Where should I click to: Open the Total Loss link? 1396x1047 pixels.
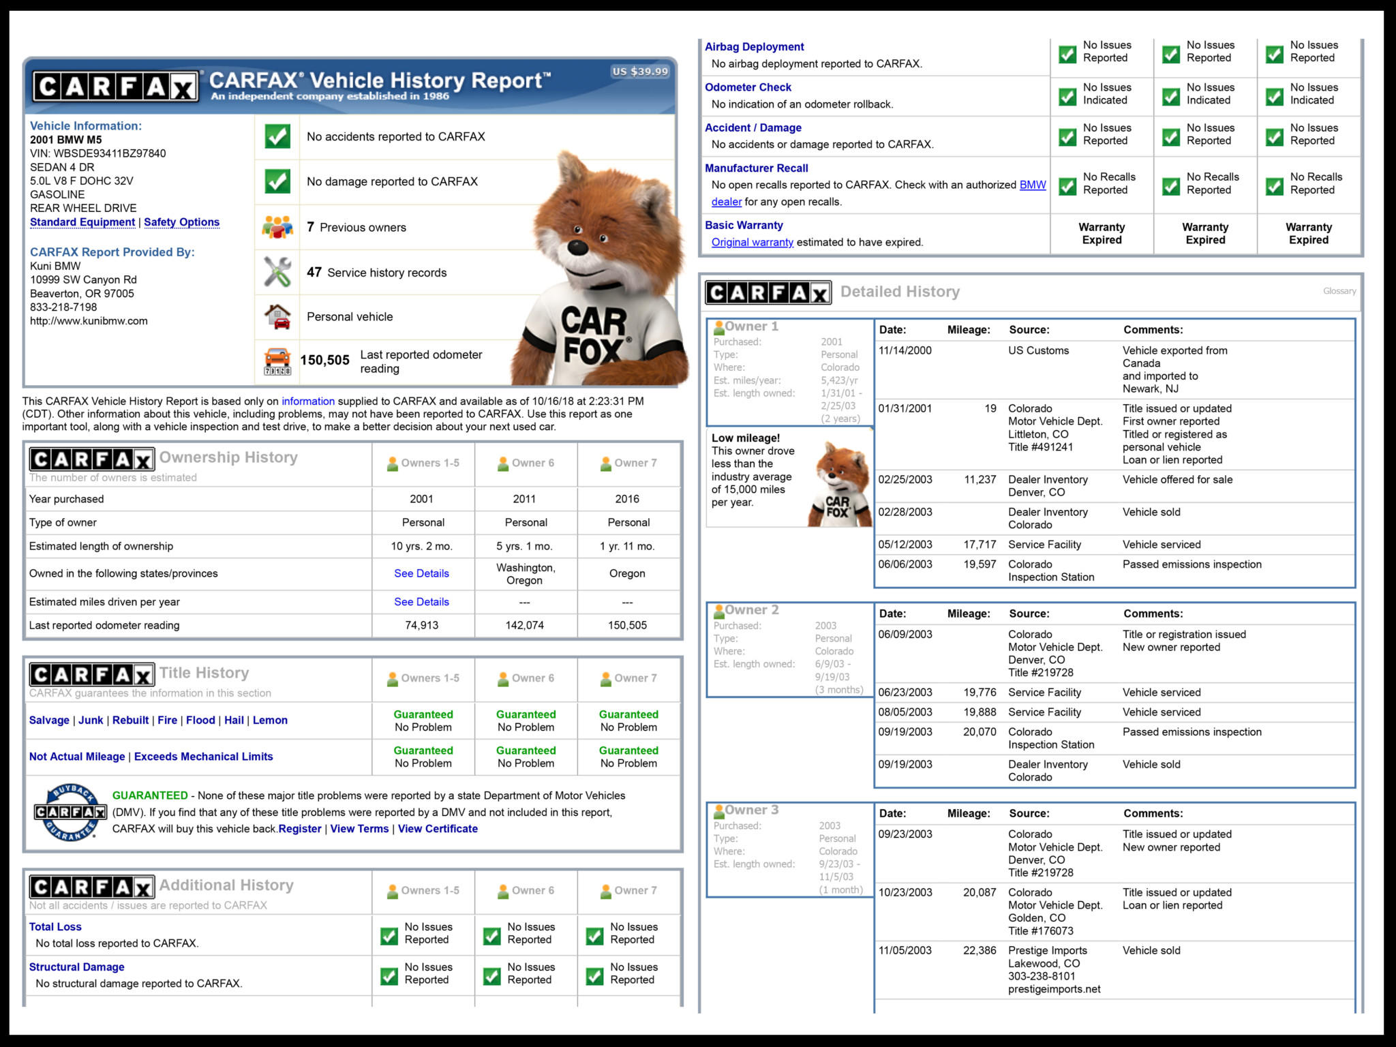[x=55, y=927]
